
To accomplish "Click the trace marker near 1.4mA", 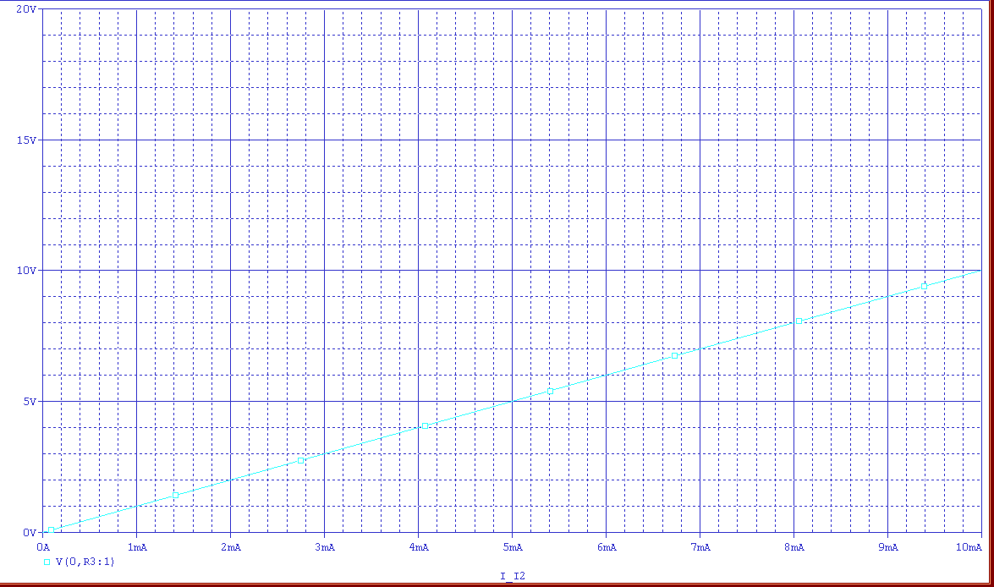I will tap(176, 495).
